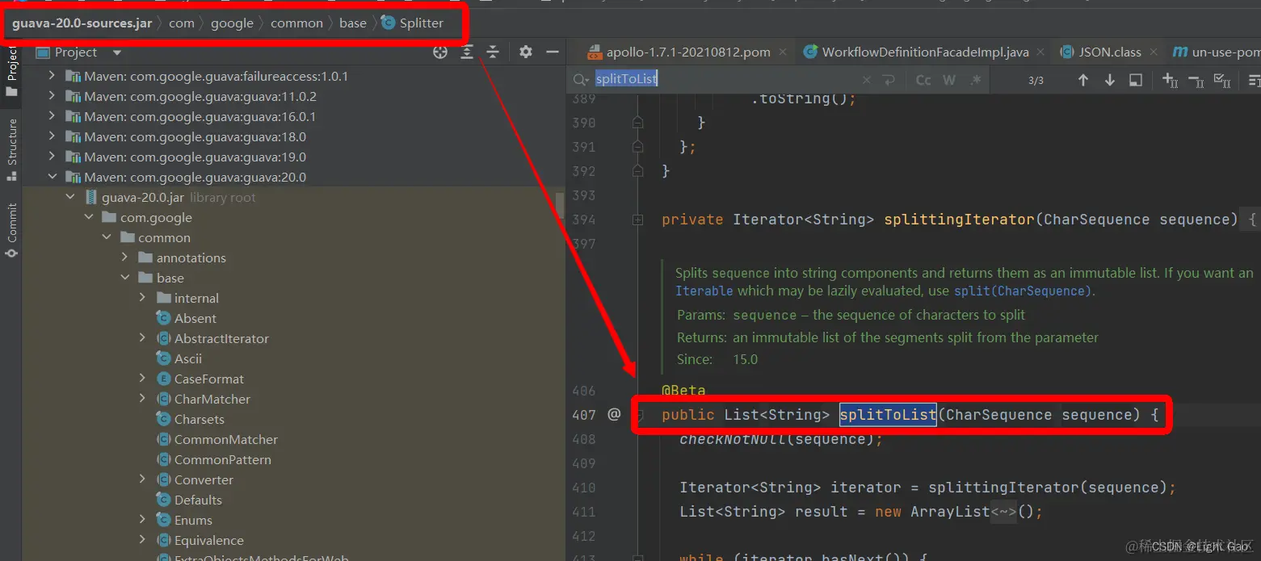Toggle Match Case (Cc) in find bar
This screenshot has height=561, width=1261.
click(923, 80)
